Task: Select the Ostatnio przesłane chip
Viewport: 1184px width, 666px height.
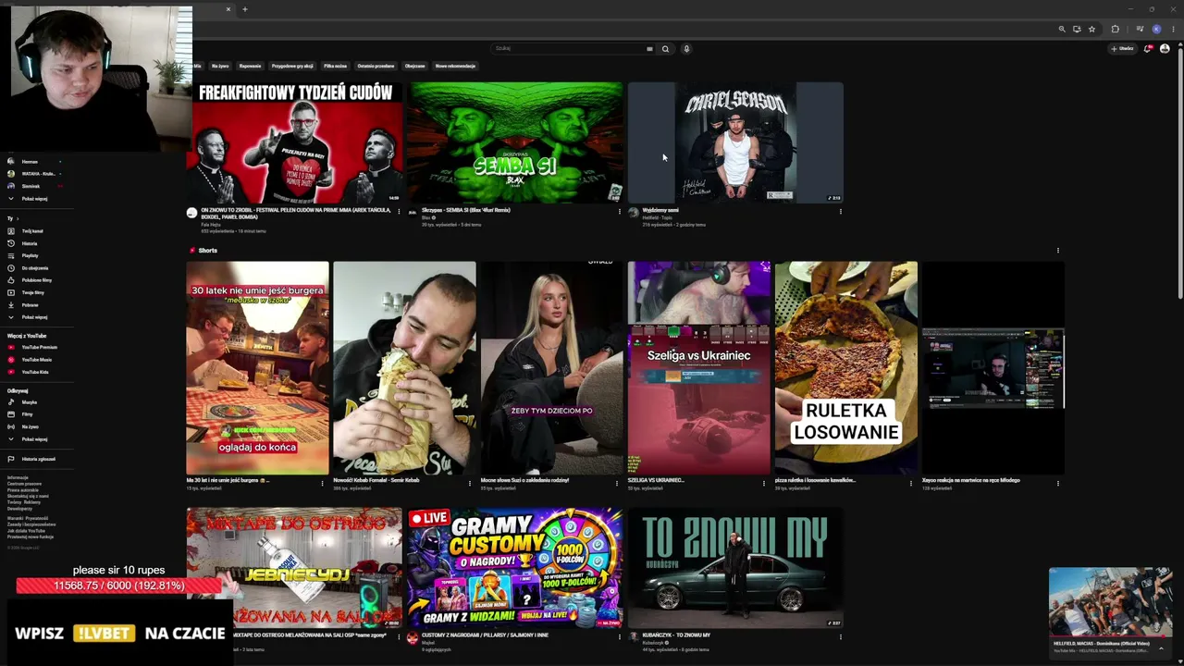Action: point(376,67)
